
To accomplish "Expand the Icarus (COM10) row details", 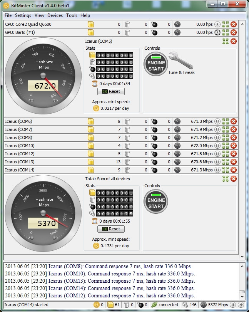I will tap(226, 146).
